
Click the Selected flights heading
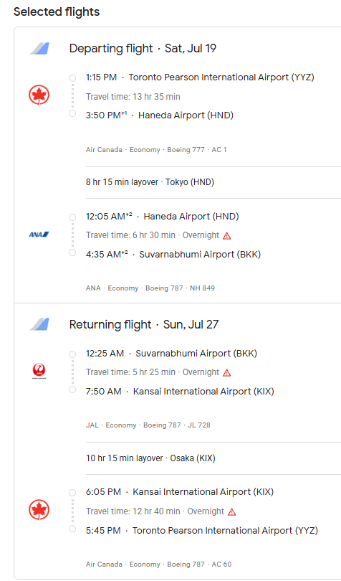click(x=57, y=12)
